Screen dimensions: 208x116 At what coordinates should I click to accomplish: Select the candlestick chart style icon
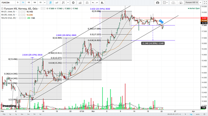coord(50,2)
